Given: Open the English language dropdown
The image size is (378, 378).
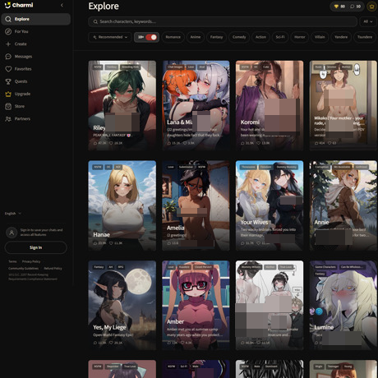Looking at the screenshot, I should tap(13, 214).
